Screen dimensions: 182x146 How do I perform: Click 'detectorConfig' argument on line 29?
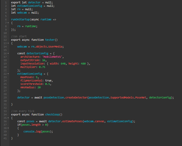(160, 97)
